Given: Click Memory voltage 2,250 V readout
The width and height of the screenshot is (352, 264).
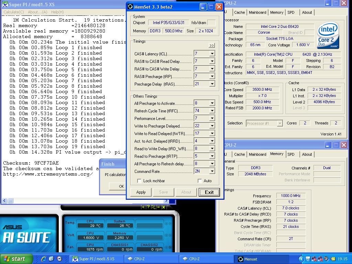Looking at the screenshot, I should pos(120,238).
